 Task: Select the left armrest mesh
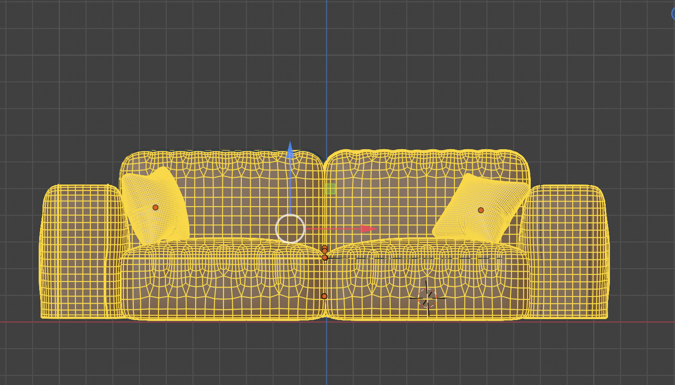pos(80,252)
